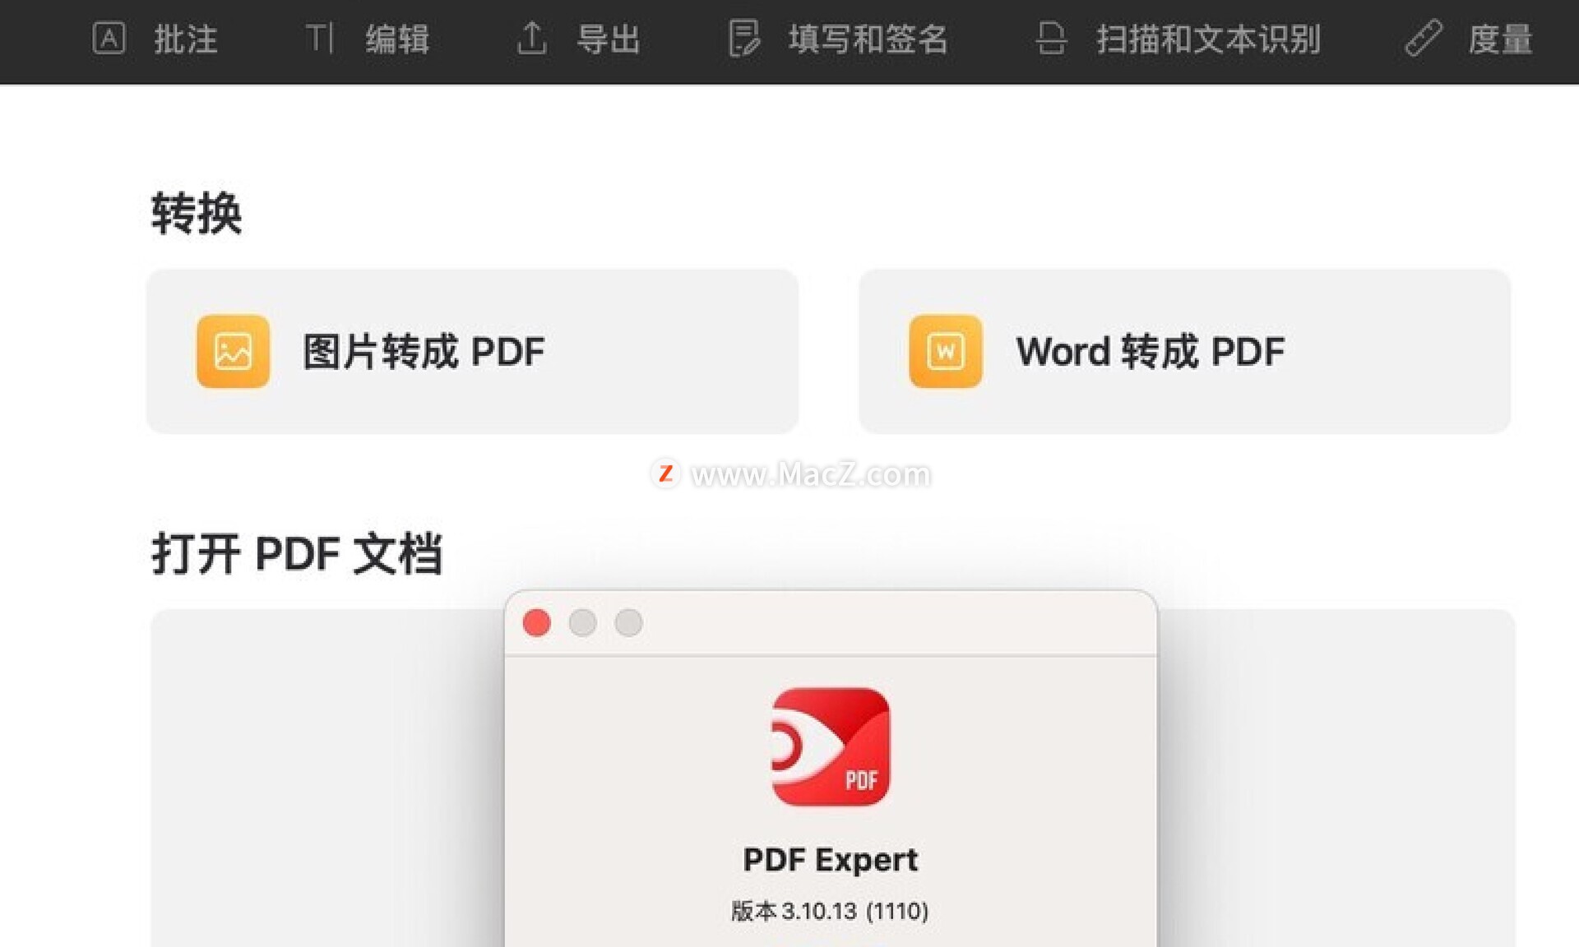Click the greyed-out zoom button of the about window
1579x947 pixels.
[x=629, y=623]
